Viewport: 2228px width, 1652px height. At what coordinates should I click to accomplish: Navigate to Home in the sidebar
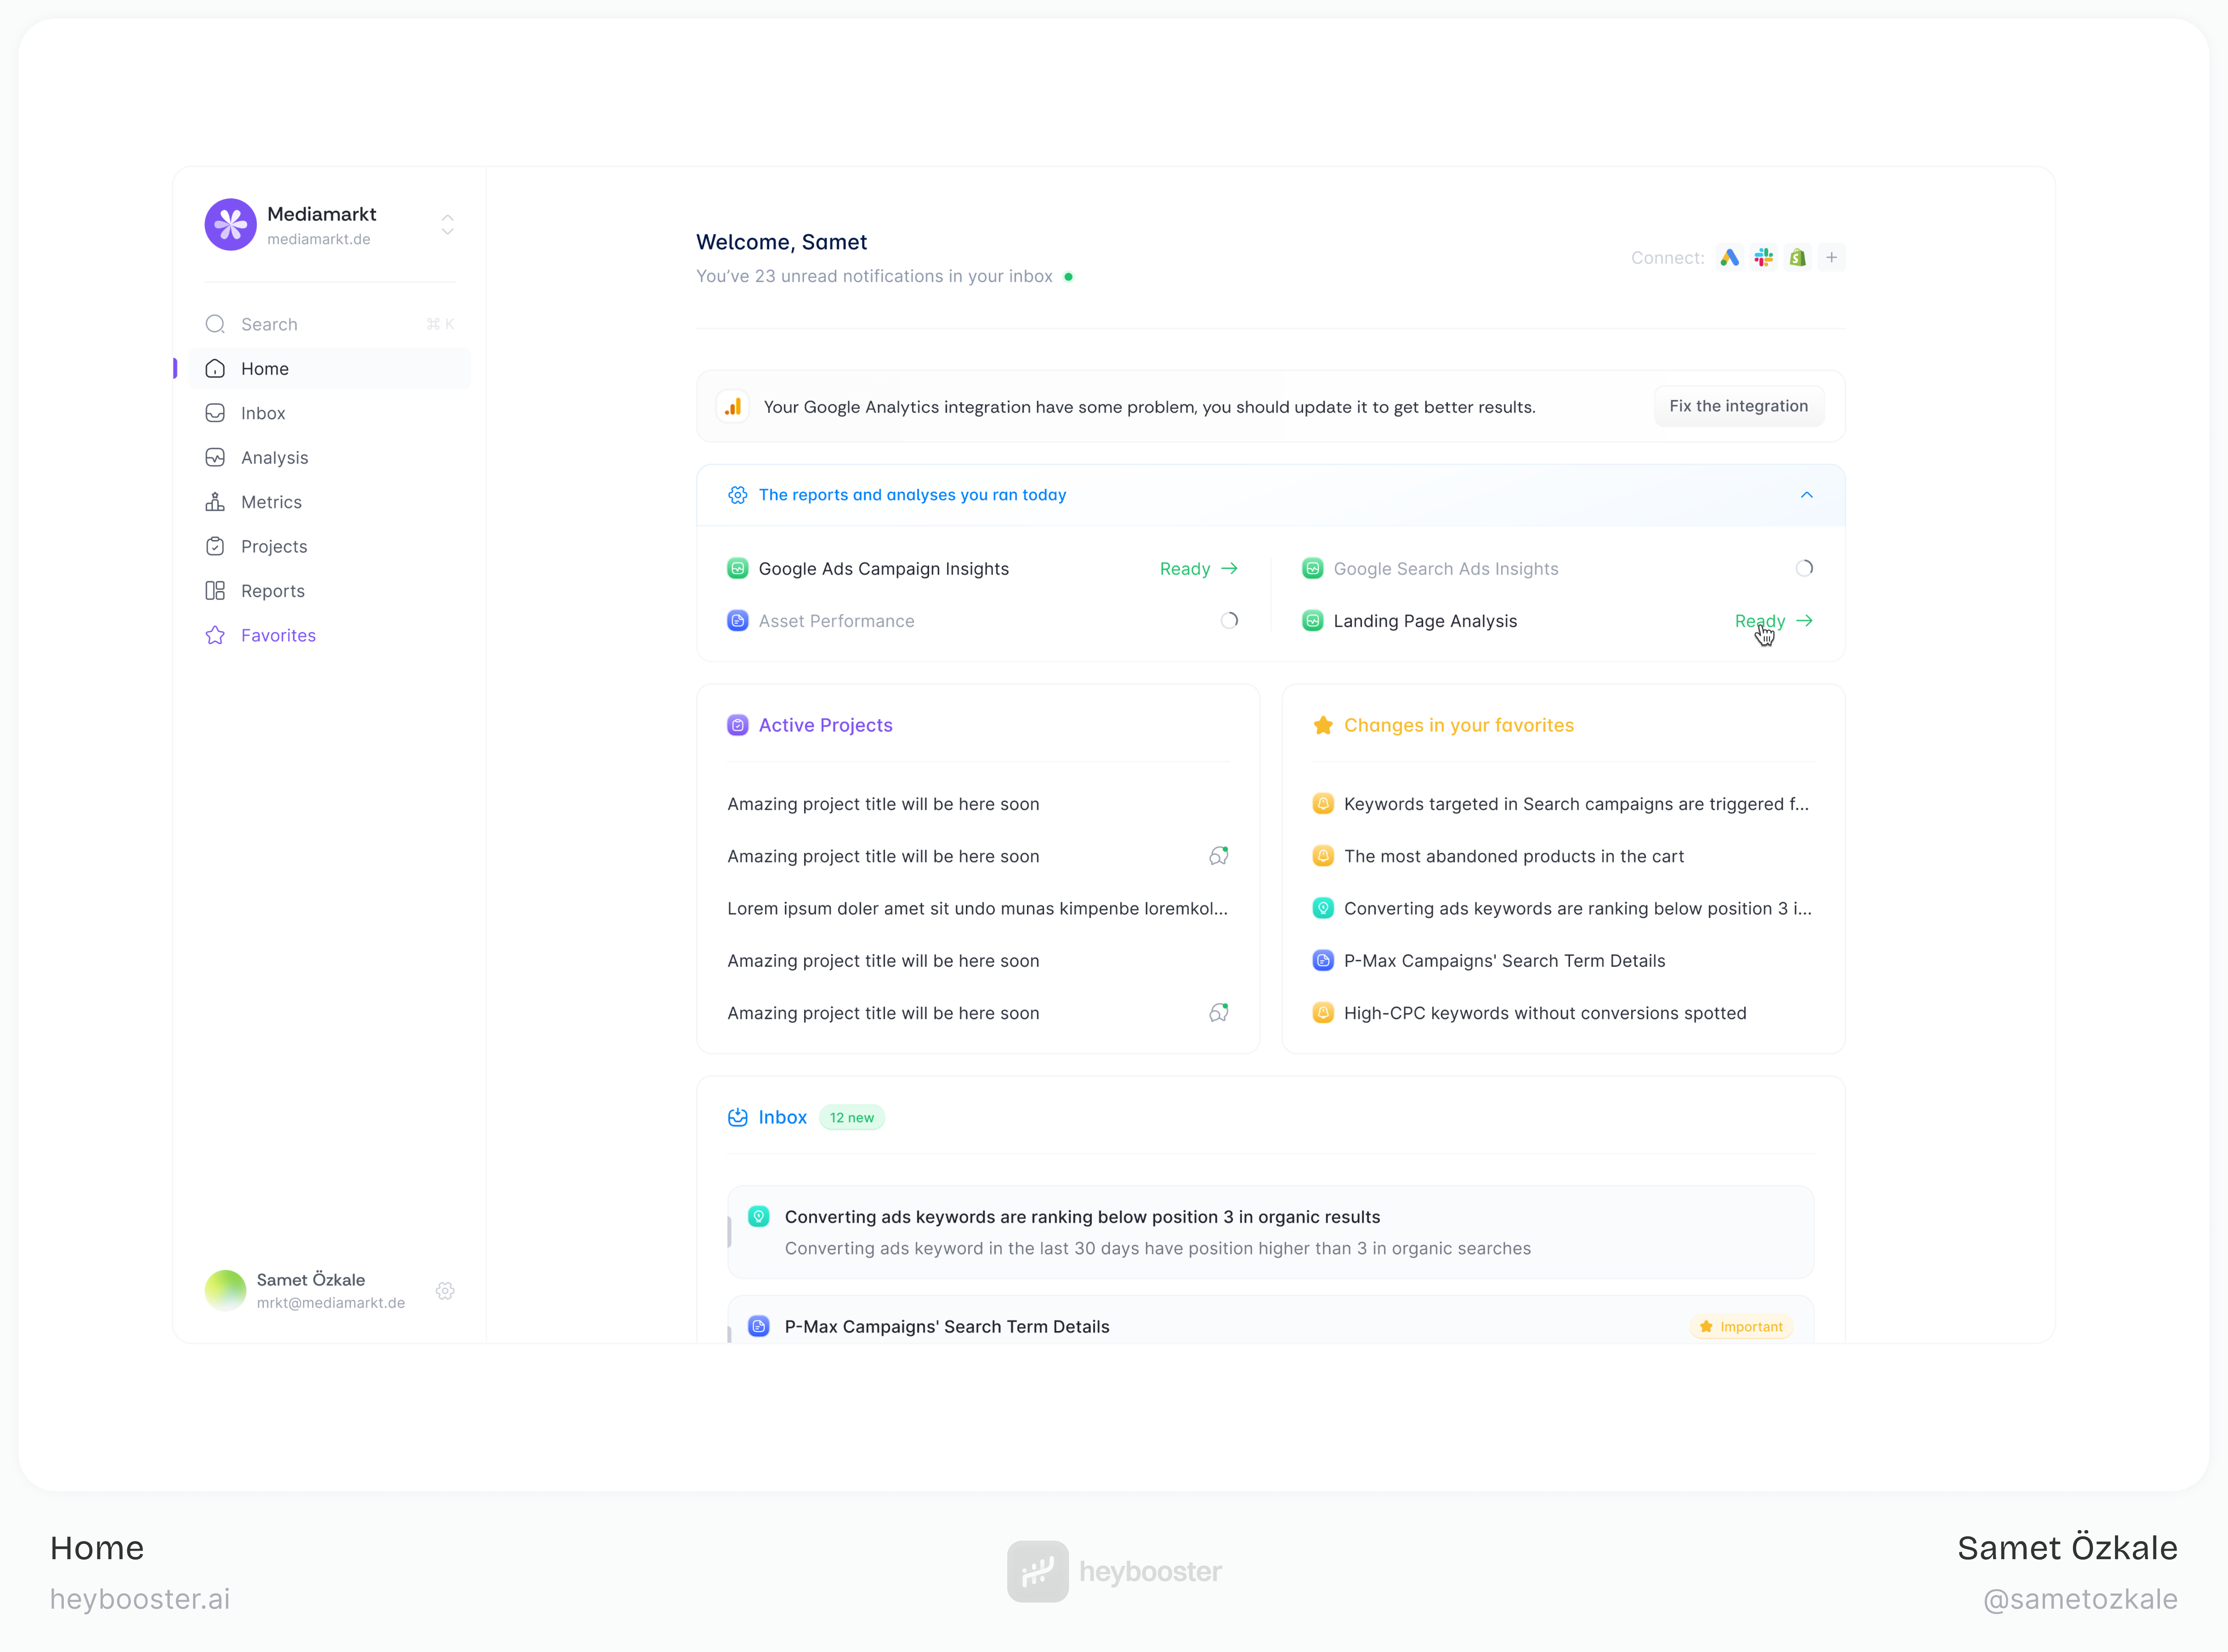point(264,368)
